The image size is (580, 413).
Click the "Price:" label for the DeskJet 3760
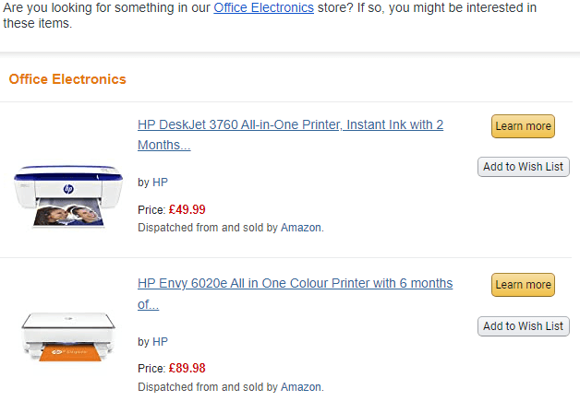coord(151,210)
